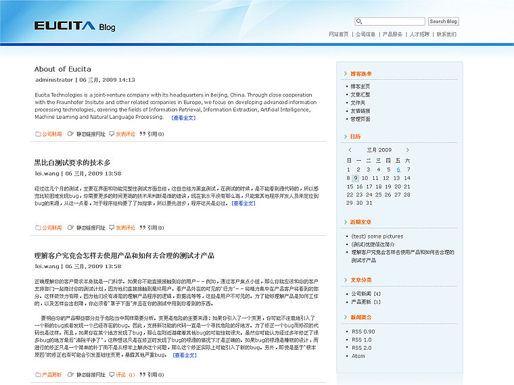Viewport: 514px width, 385px height.
Task: Click chevron beside 近期文章 heading
Action: [x=346, y=222]
